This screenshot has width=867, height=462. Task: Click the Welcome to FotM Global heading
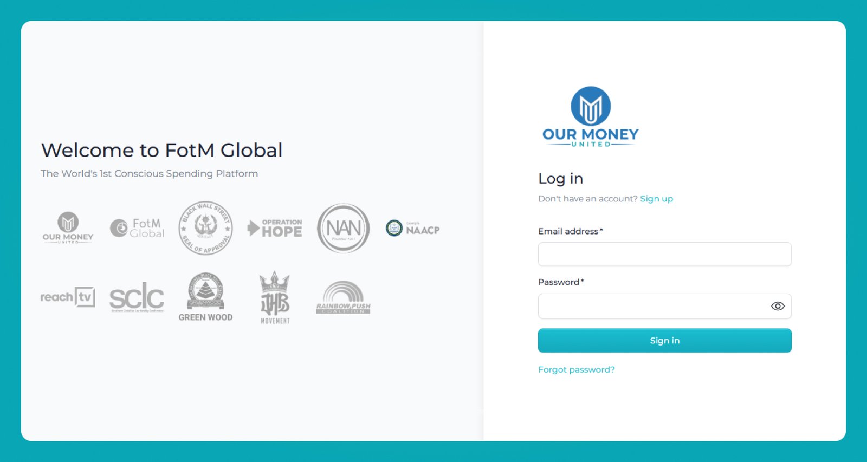click(161, 150)
